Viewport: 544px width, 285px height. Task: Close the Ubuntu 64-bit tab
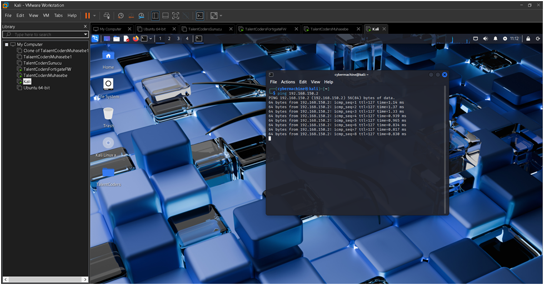(174, 29)
